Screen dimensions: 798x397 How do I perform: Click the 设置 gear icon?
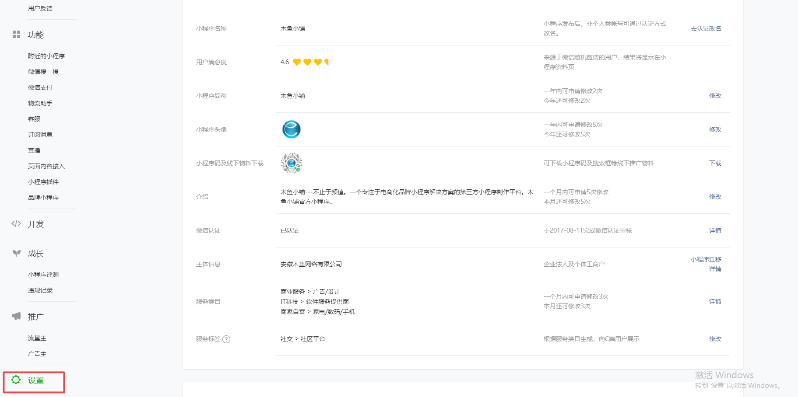16,380
